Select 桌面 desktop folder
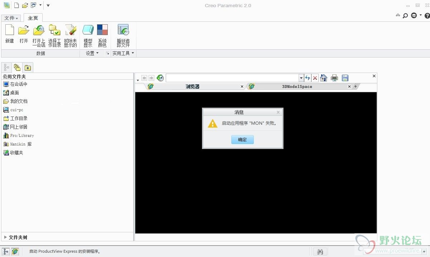The width and height of the screenshot is (430, 257). coord(11,93)
